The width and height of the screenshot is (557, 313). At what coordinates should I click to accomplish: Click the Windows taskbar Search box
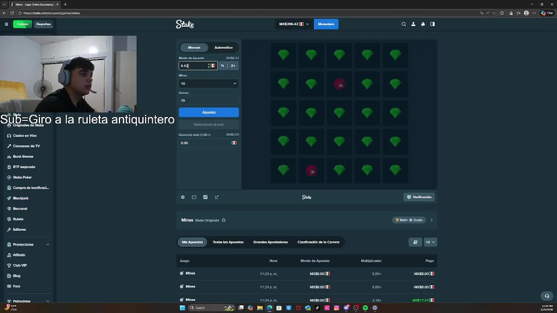212,308
